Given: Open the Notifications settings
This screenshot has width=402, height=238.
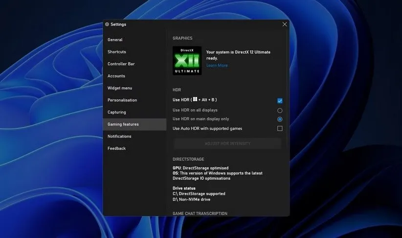Looking at the screenshot, I should [119, 136].
